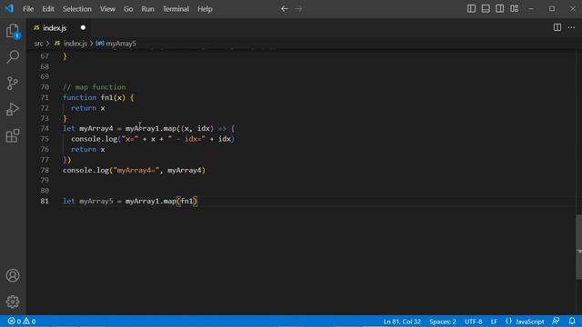Image resolution: width=582 pixels, height=327 pixels.
Task: Open the Run menu
Action: [x=147, y=9]
